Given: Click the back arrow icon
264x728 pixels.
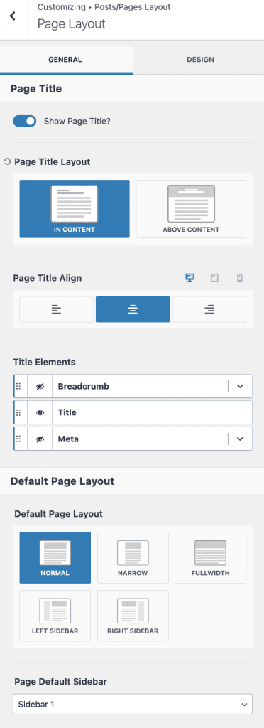Looking at the screenshot, I should tap(13, 16).
